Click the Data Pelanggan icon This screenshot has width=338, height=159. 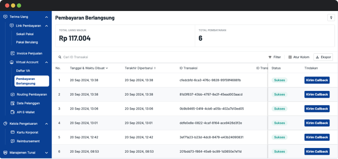click(13, 103)
